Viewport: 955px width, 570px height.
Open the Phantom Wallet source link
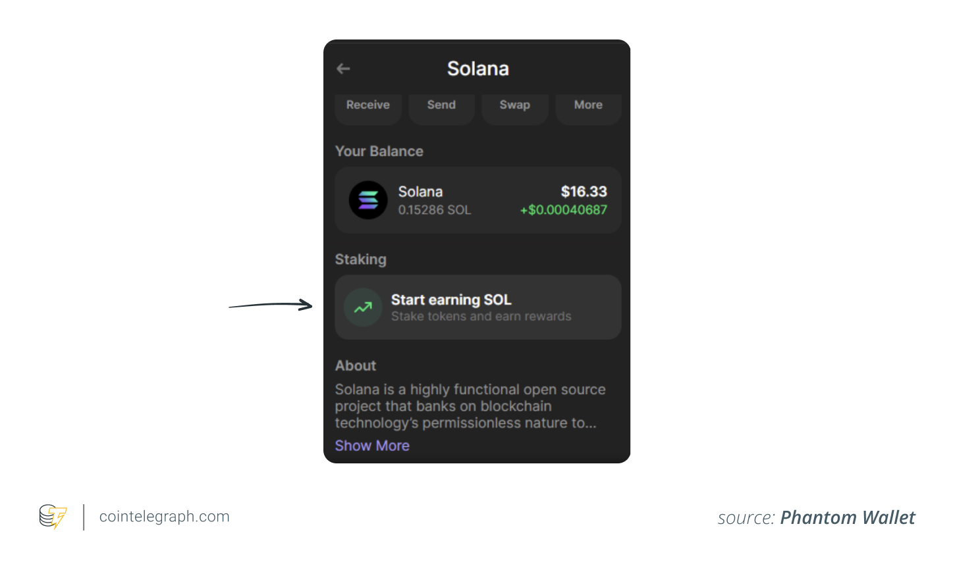tap(848, 517)
